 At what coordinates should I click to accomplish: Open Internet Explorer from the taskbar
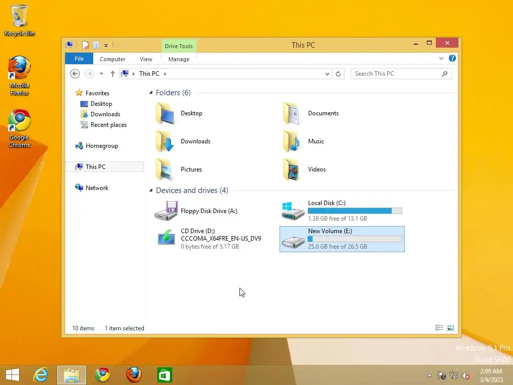(x=41, y=375)
